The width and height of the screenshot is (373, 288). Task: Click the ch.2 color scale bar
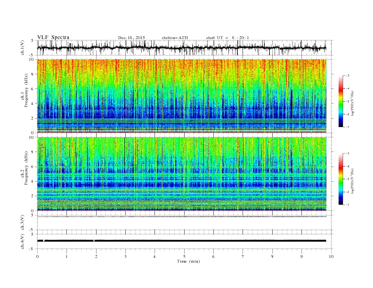pos(341,179)
